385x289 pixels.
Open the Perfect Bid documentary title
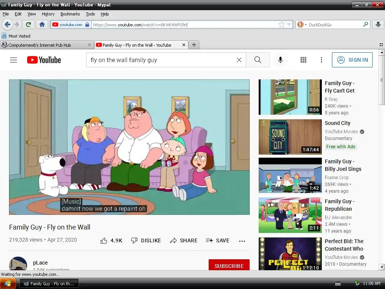tap(344, 245)
